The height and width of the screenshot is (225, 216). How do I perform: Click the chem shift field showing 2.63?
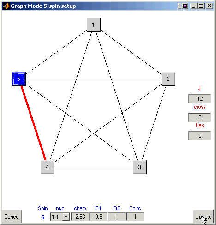(x=80, y=217)
